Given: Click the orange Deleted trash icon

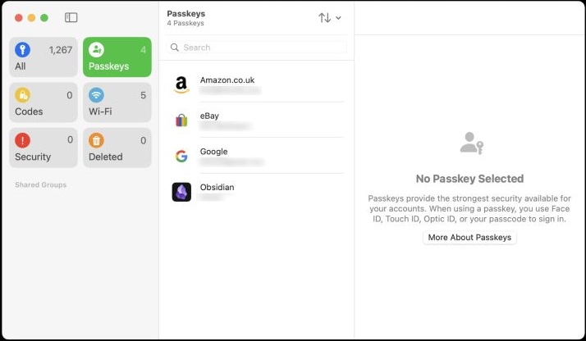Looking at the screenshot, I should tap(96, 140).
